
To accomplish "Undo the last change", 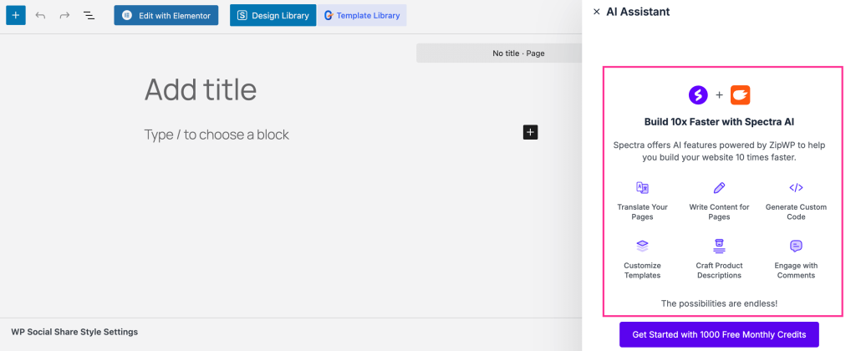I will coord(40,15).
